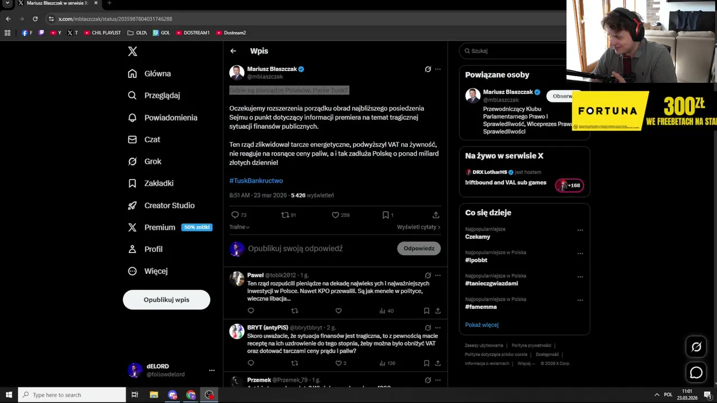The image size is (717, 403).
Task: Share the main post
Action: tap(436, 215)
